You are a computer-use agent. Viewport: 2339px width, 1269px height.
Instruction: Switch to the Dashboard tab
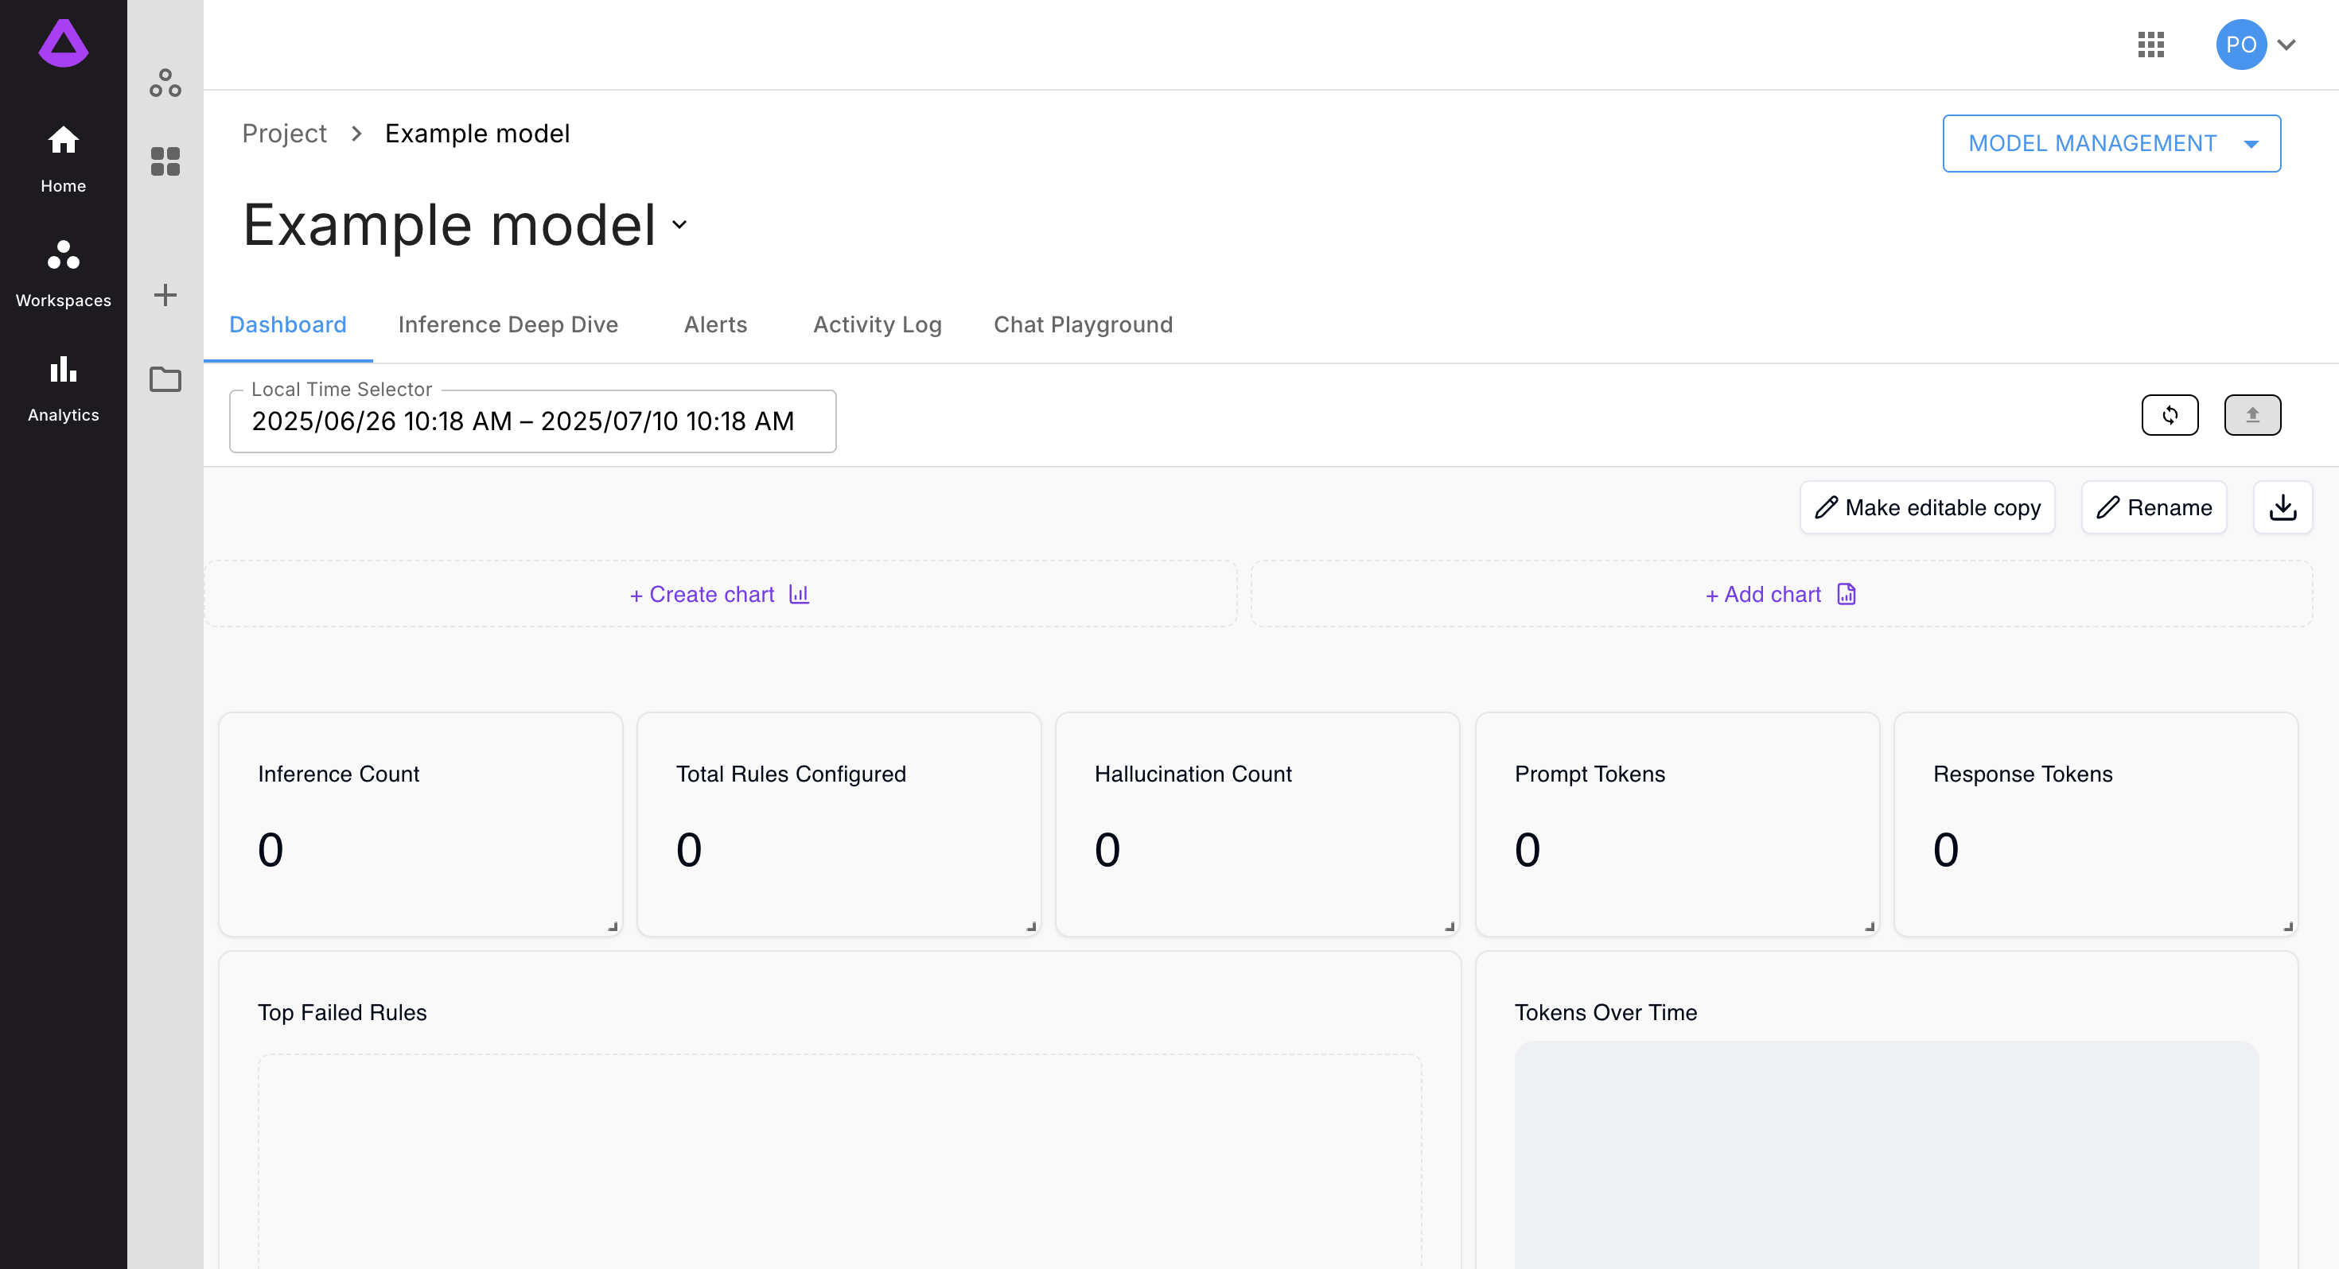pos(288,325)
